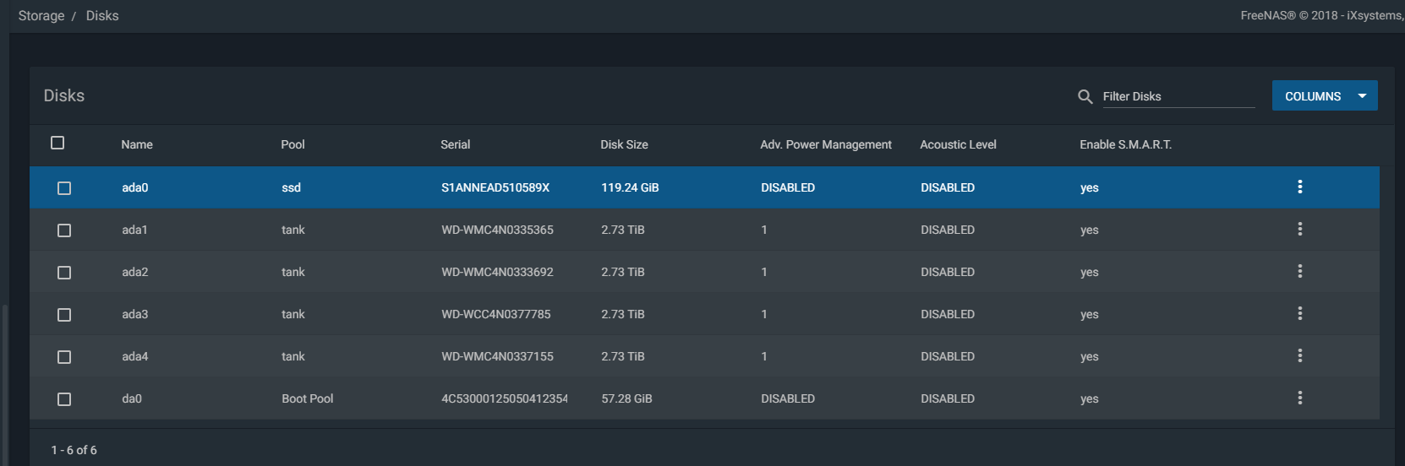Viewport: 1405px width, 466px height.
Task: Click serial WD-WCC4N0377785
Action: click(x=496, y=314)
